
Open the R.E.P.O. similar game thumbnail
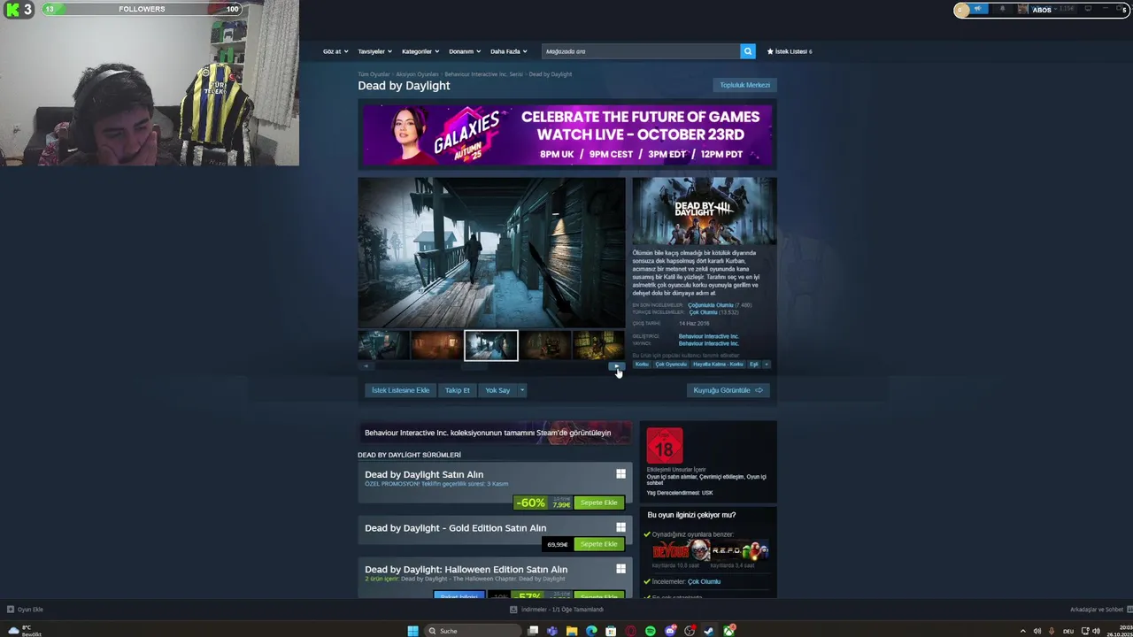739,551
